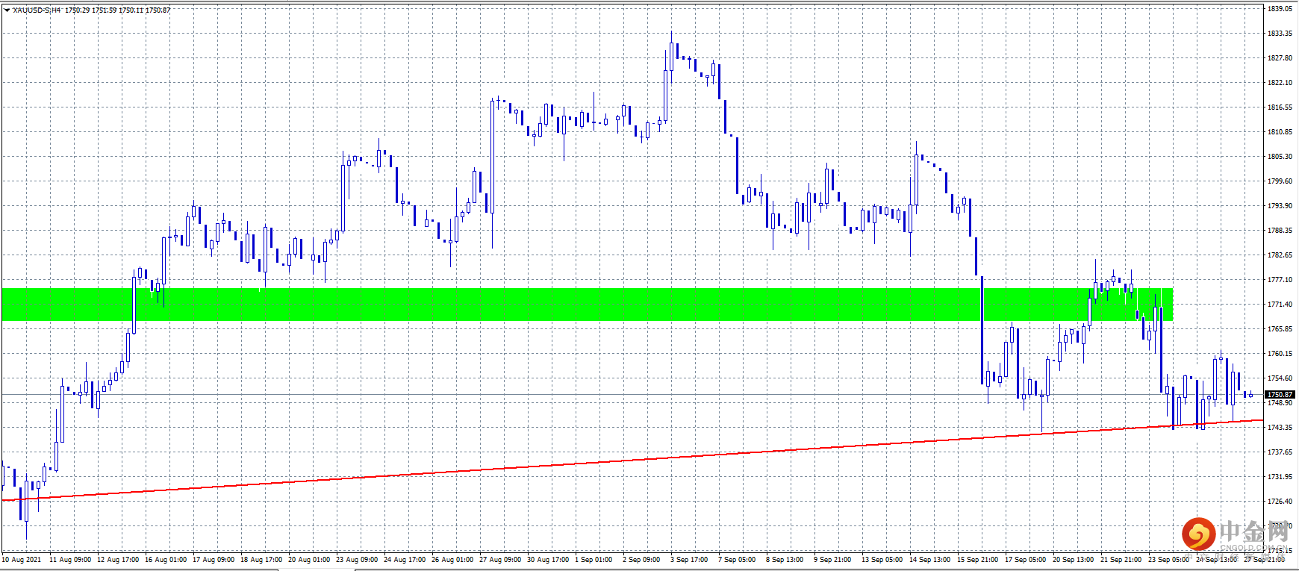Click the 14 Sep 13:00 time label
The height and width of the screenshot is (571, 1299).
point(930,560)
